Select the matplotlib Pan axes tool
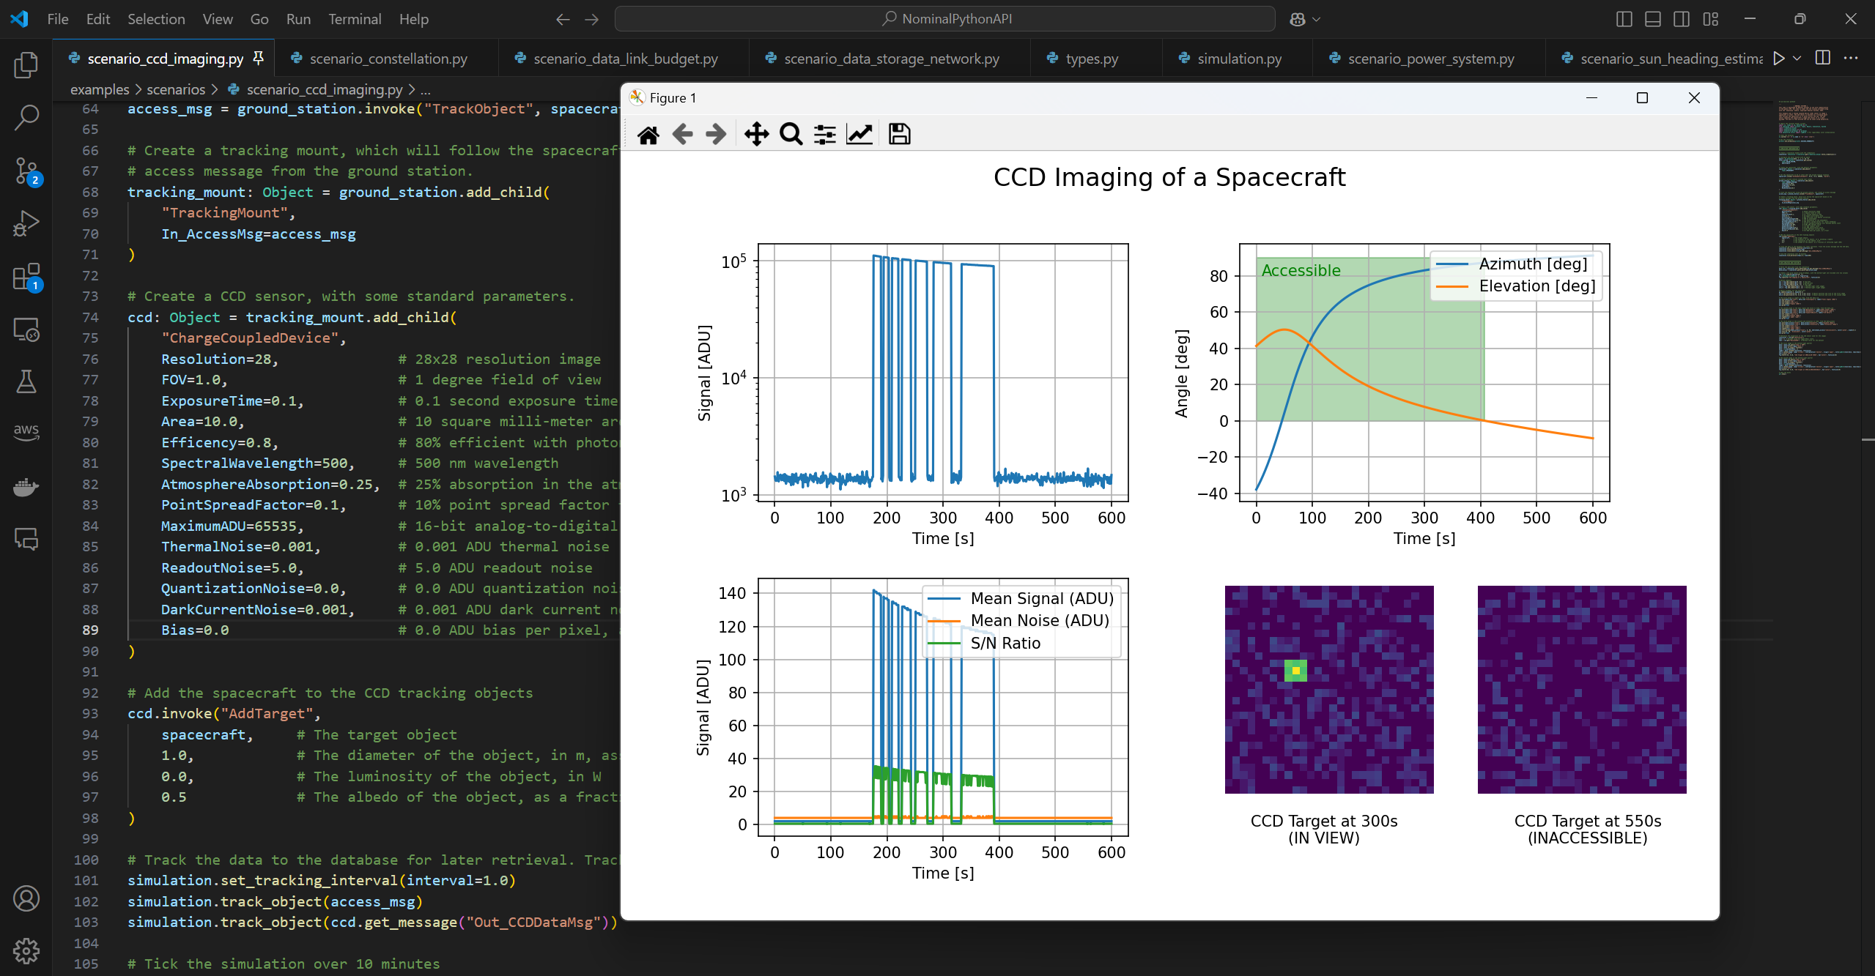Screen dimensions: 1875x976 click(x=756, y=135)
